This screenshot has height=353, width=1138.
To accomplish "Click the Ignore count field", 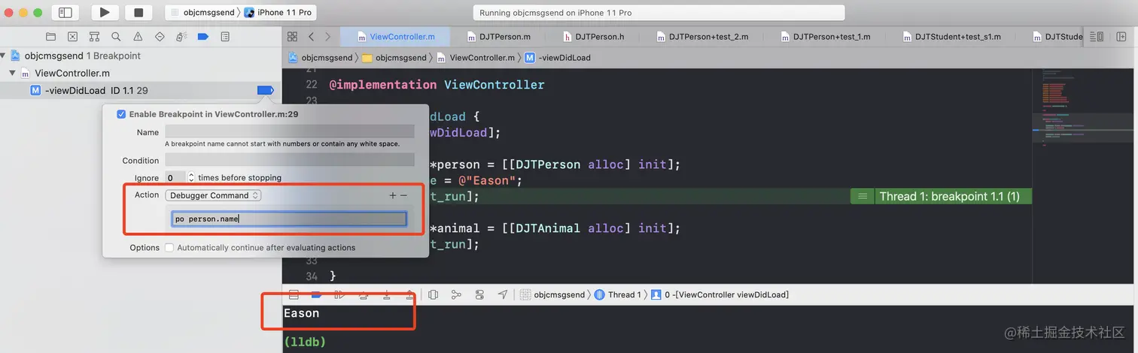I will coord(175,178).
